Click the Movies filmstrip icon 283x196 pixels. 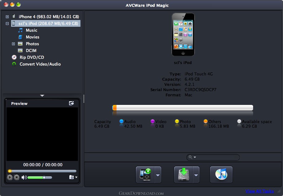(20, 37)
